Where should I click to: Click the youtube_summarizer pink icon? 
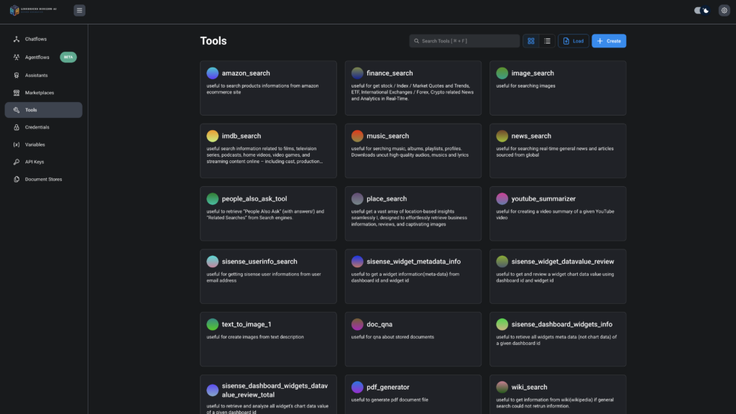(502, 199)
